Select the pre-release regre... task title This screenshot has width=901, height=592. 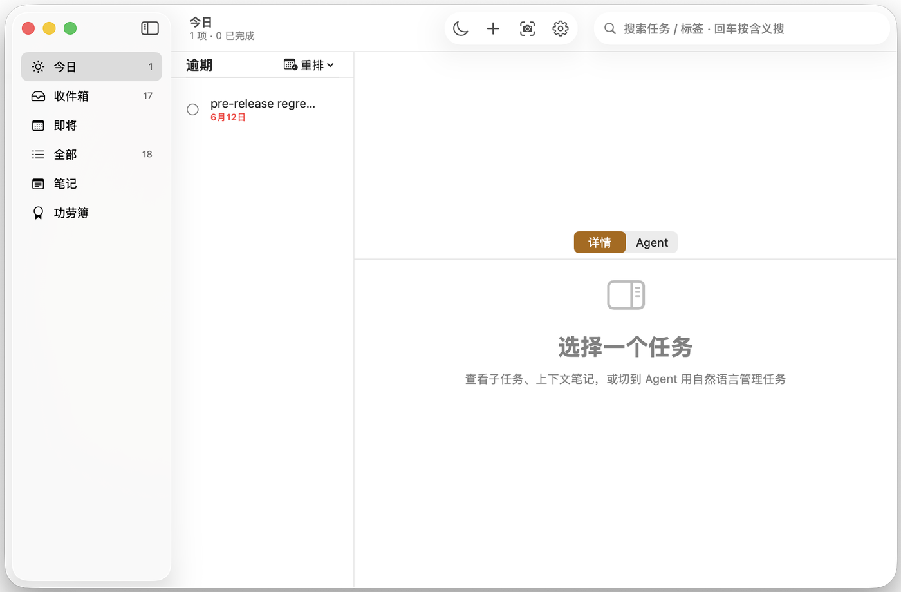(263, 104)
